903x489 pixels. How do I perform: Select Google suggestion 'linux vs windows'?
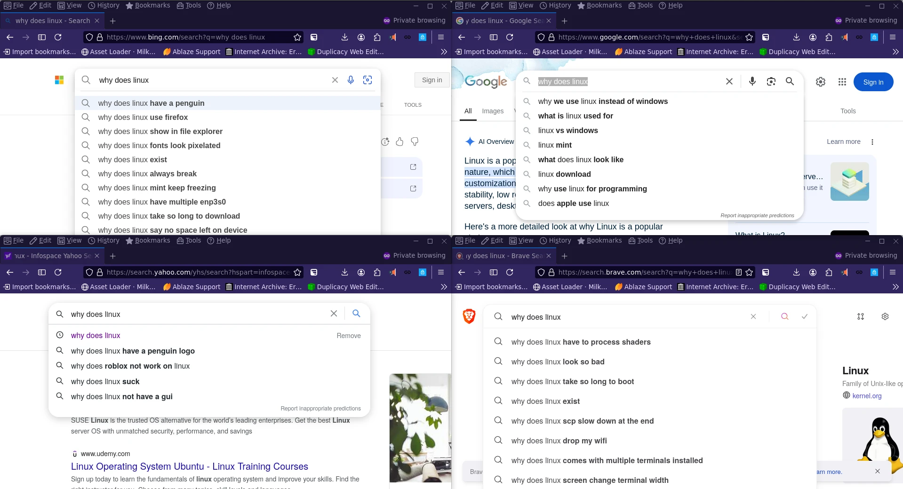click(x=660, y=130)
